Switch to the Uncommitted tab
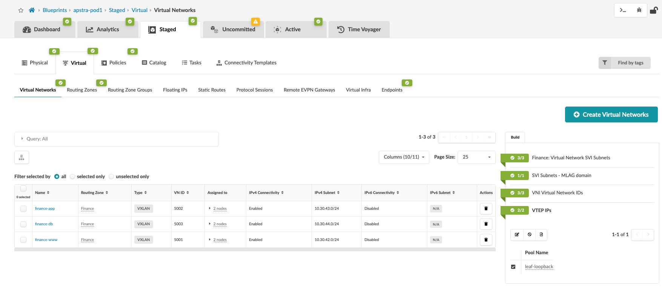Screen dimensions: 662x287 tap(233, 29)
